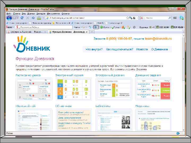The image size is (191, 143).
Task: Click the Домашние задания preview thumbnail
Action: [154, 89]
